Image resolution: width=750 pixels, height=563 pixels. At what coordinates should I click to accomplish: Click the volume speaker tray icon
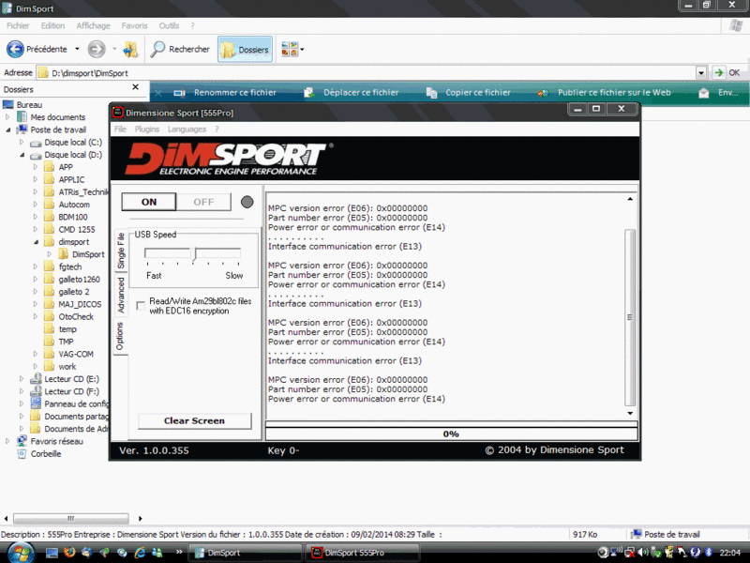click(643, 553)
